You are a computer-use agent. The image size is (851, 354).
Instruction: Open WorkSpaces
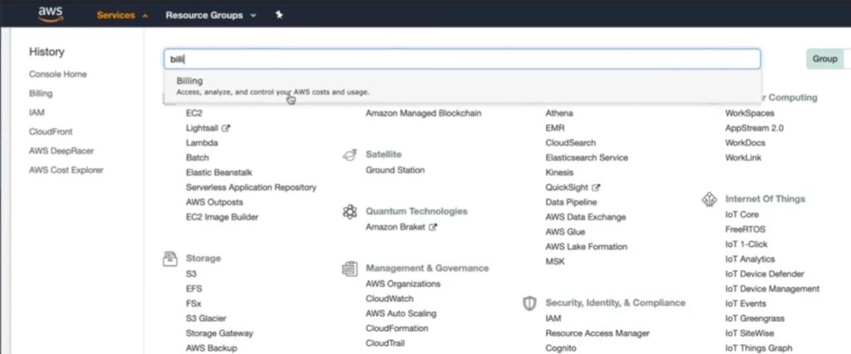[x=750, y=114]
